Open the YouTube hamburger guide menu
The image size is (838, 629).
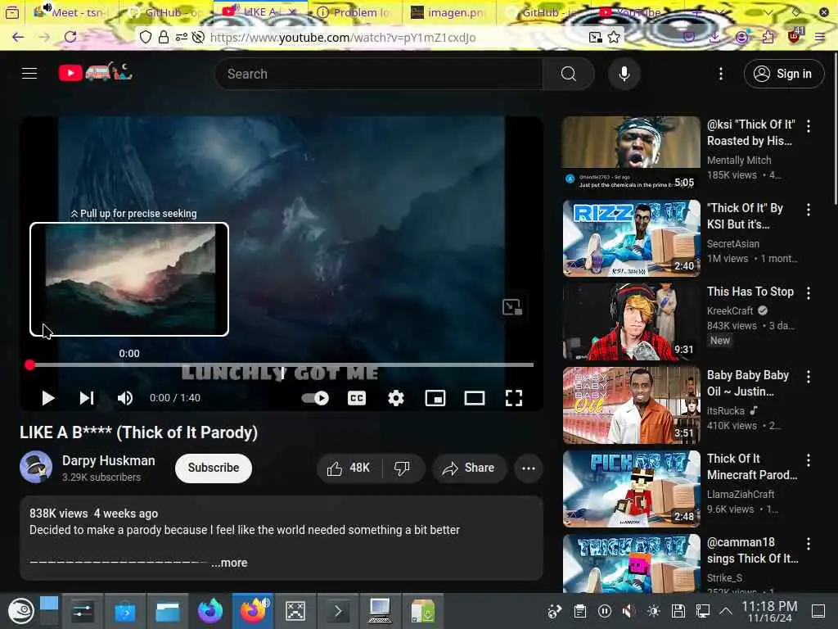pyautogui.click(x=29, y=73)
